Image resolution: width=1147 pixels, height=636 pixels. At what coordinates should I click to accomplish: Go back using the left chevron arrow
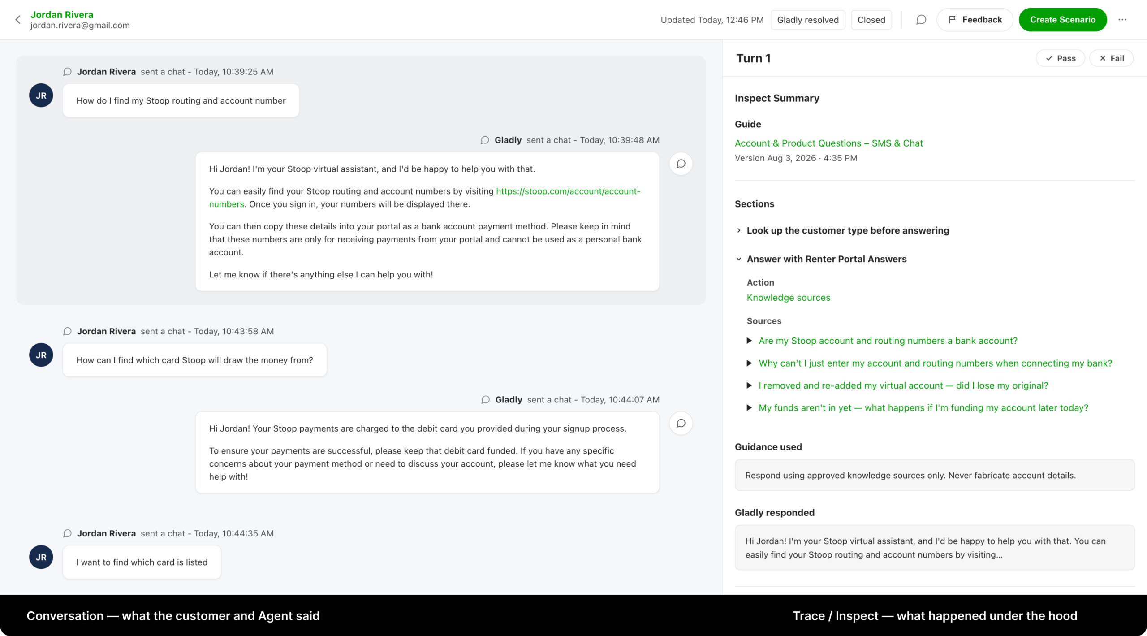pos(18,20)
